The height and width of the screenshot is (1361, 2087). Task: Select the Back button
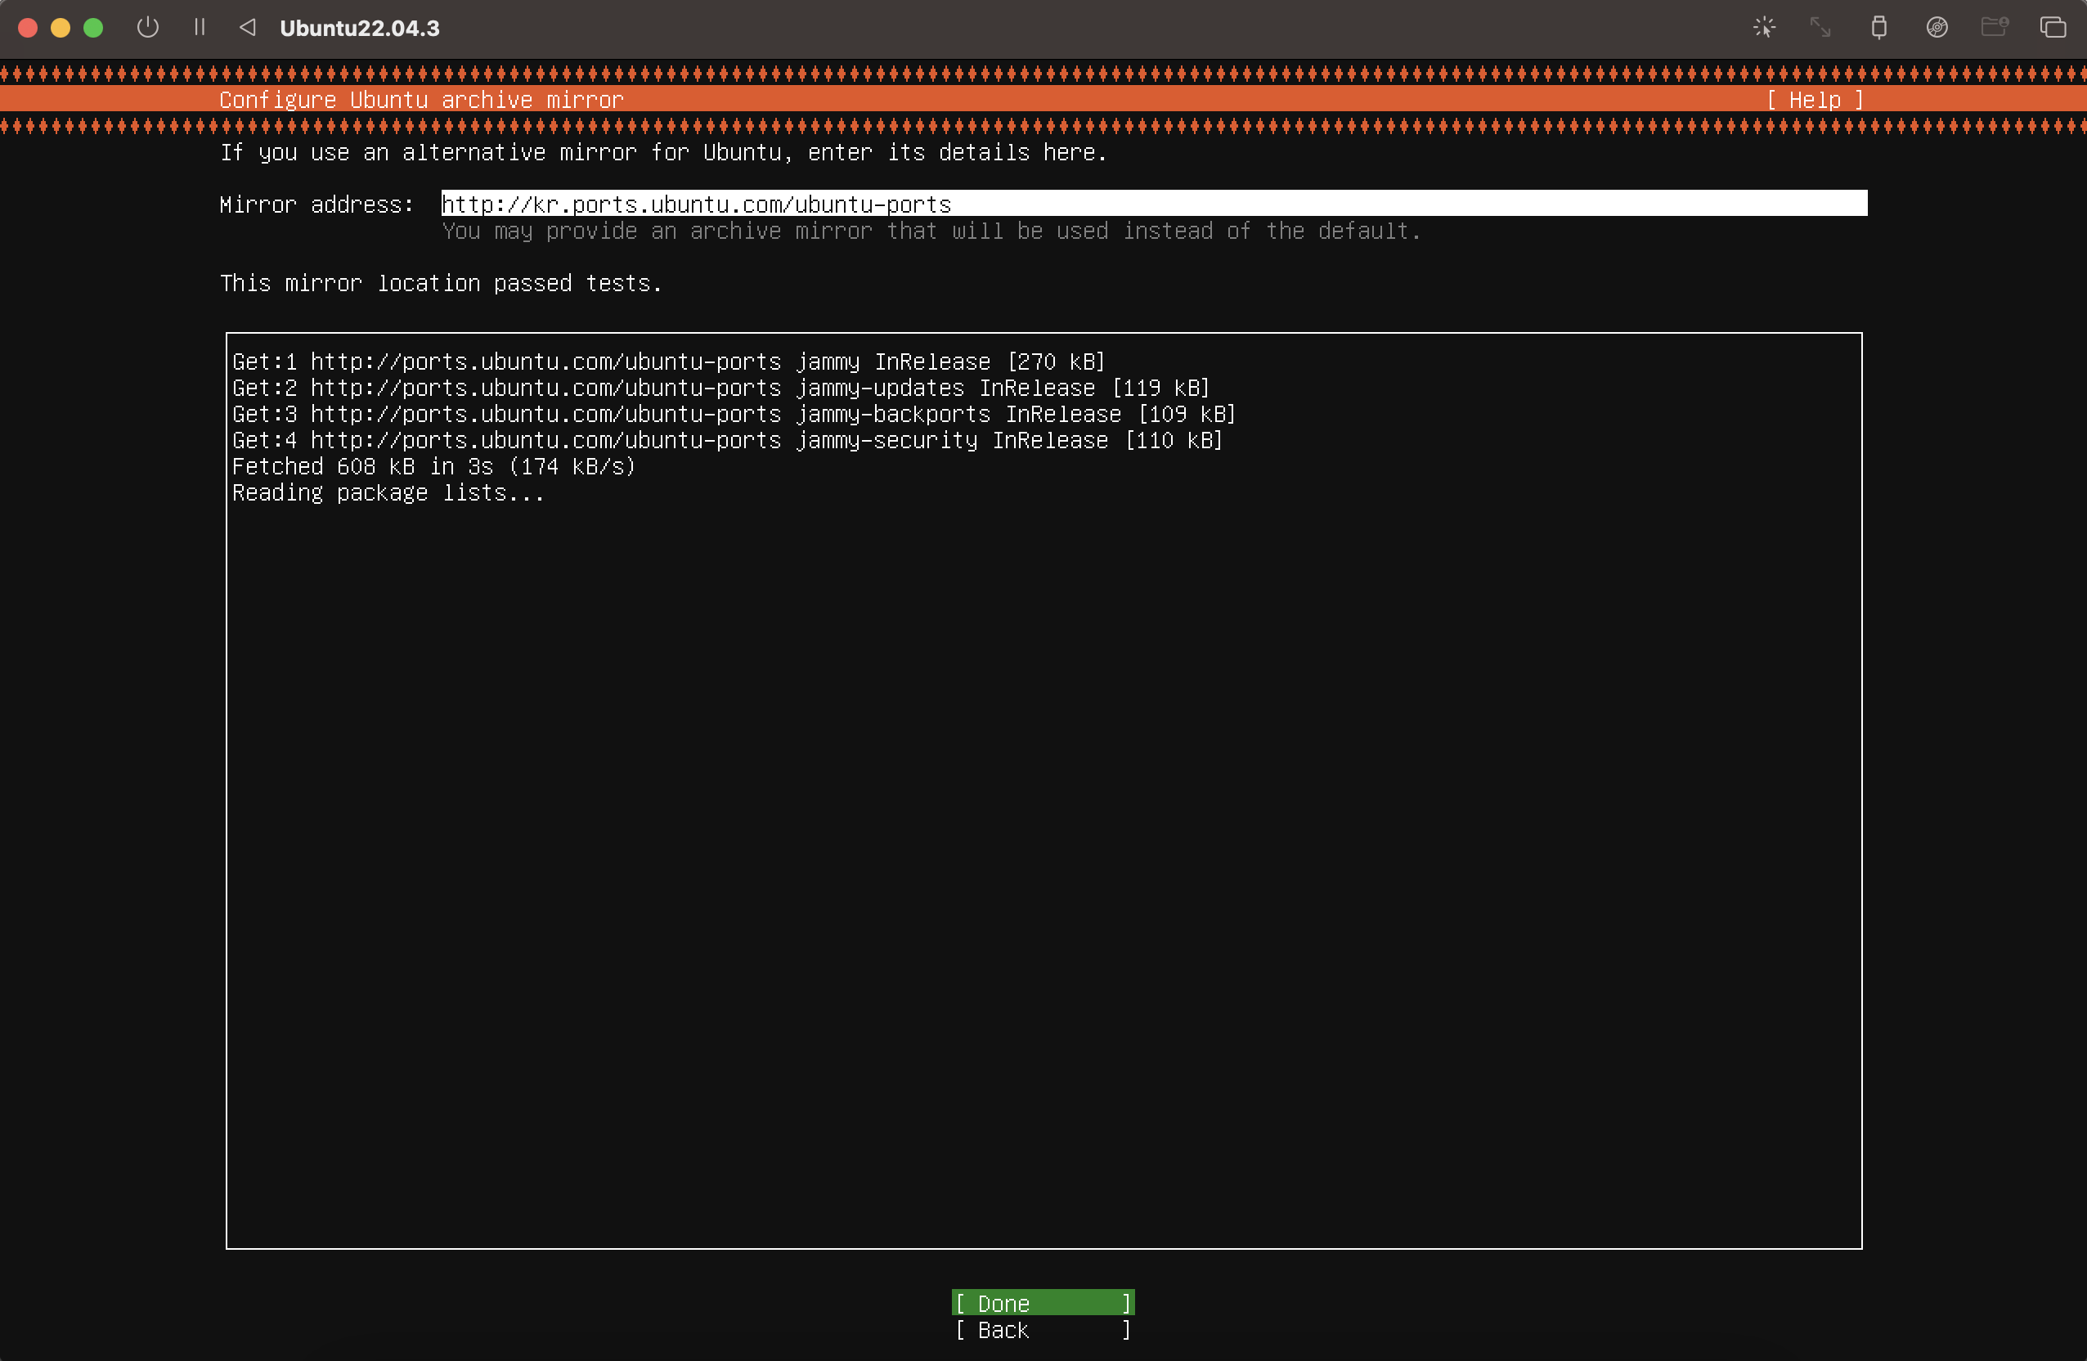(x=1043, y=1330)
